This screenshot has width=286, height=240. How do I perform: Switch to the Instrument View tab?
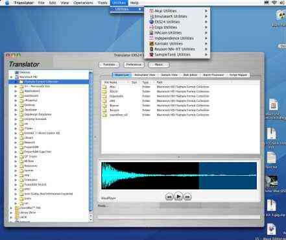(x=145, y=75)
